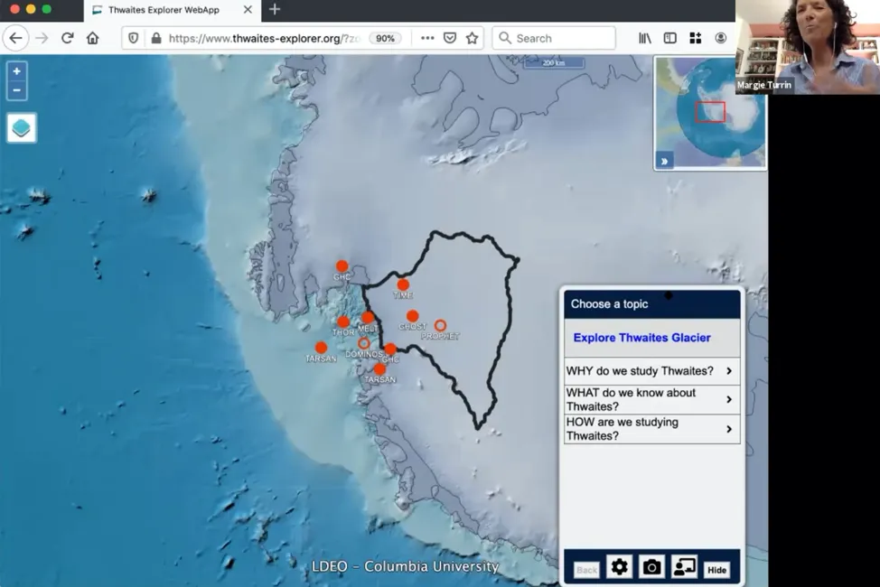Open the extensions grid icon
Screen dimensions: 880x587
click(x=696, y=38)
